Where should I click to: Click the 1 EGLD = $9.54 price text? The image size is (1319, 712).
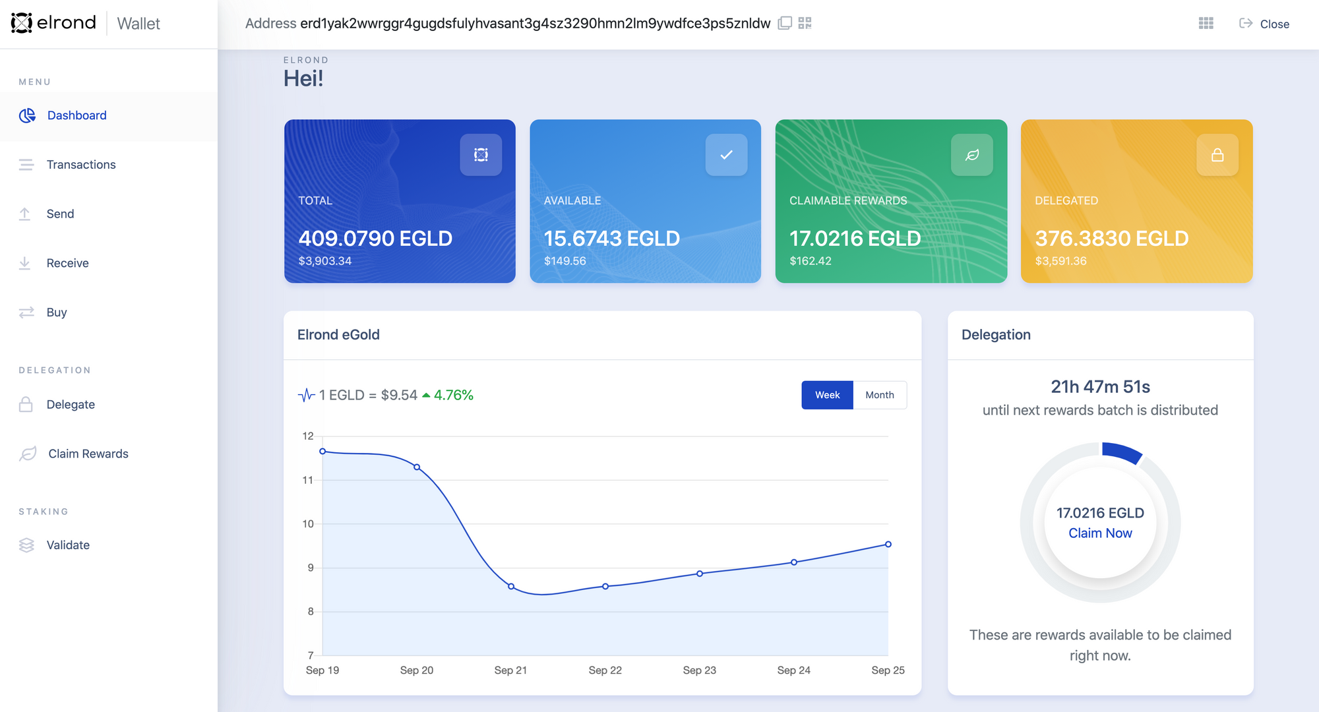[368, 395]
